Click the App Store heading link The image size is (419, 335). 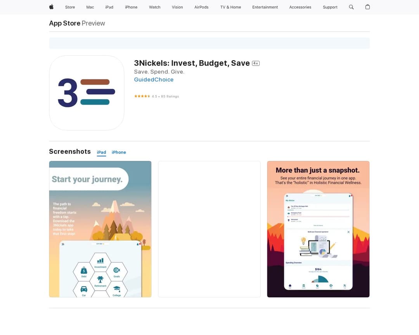pyautogui.click(x=64, y=23)
